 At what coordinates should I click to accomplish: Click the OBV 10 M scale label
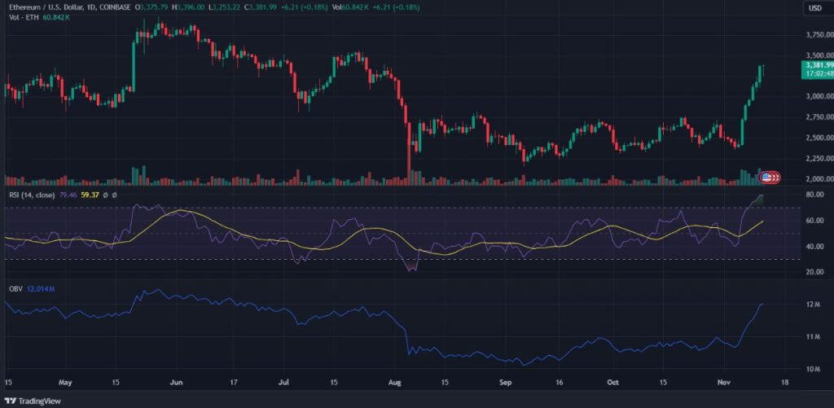[814, 369]
